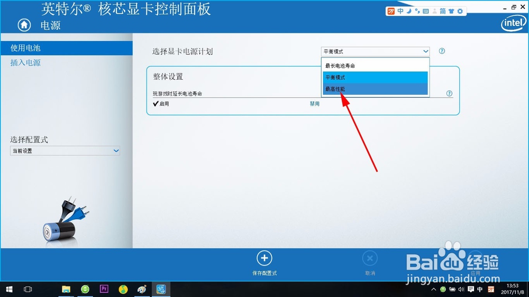
Task: Open the yellow music app on taskbar
Action: point(123,289)
